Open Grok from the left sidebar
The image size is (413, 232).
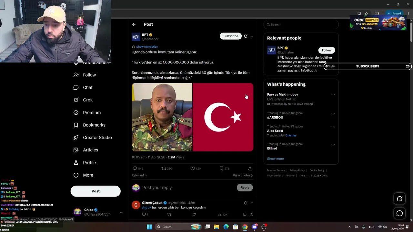pyautogui.click(x=83, y=100)
